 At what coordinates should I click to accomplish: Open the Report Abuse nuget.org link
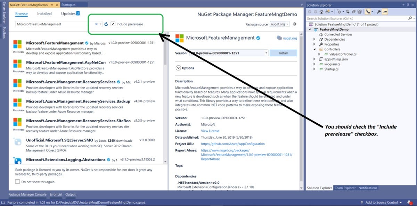[247, 155]
